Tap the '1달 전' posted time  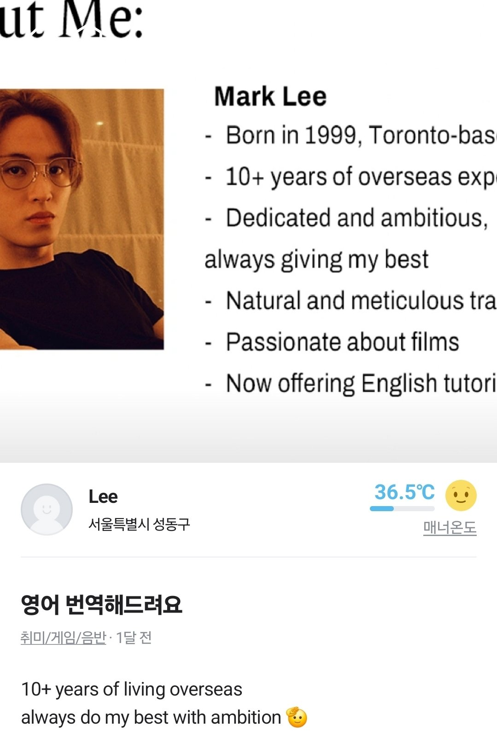click(x=134, y=637)
